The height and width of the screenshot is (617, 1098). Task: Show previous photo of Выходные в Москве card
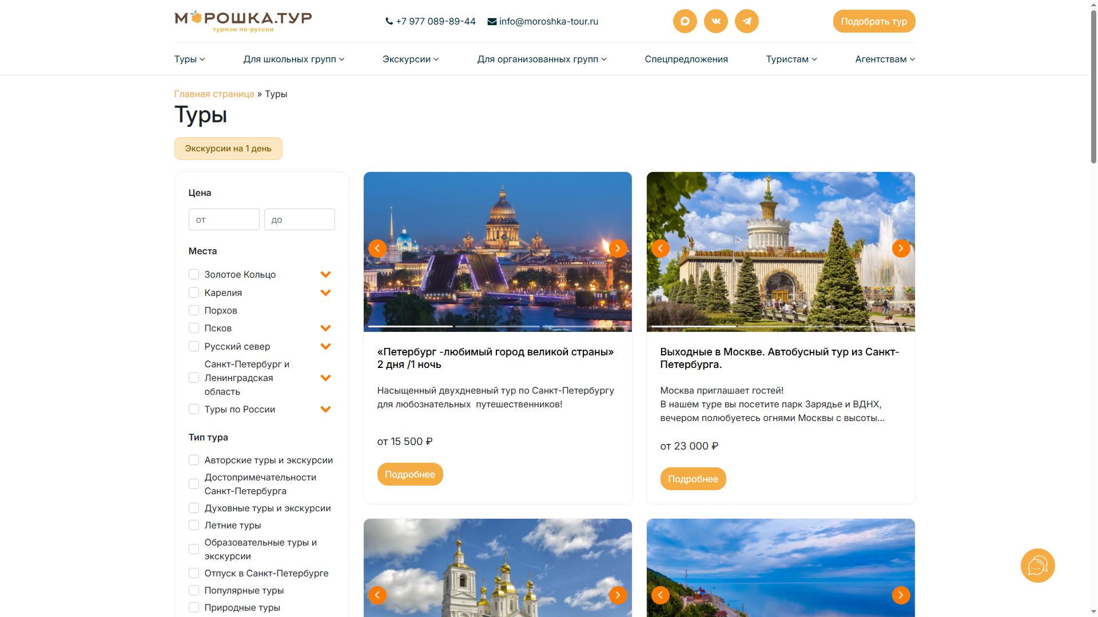(660, 249)
